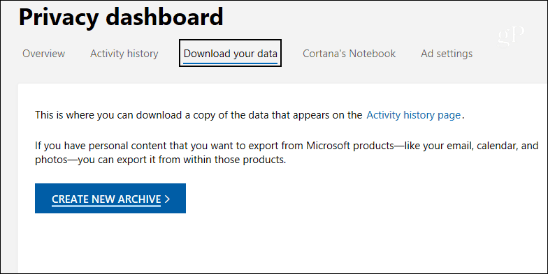Click the sentence beginning This is where
Viewport: 548px width, 274px height.
pyautogui.click(x=250, y=115)
